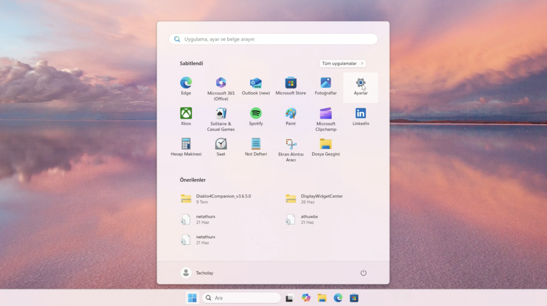Screen dimensions: 547x306
Task: Open Not Defteri notepad
Action: [256, 147]
